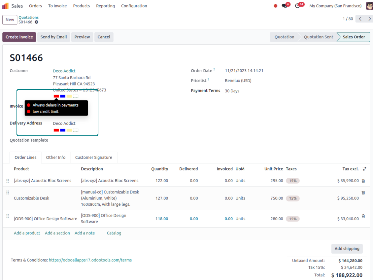Open the Deco Addict customer link
373x280 pixels.
[x=64, y=71]
